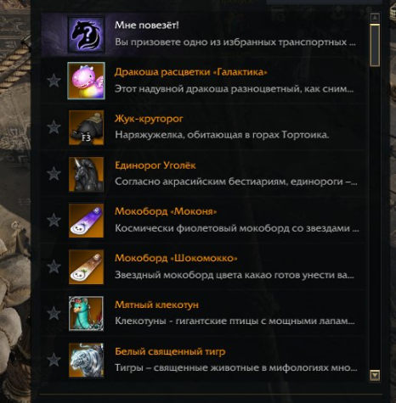
Task: Click the pink Galaxy dragon mount icon
Action: pyautogui.click(x=87, y=81)
